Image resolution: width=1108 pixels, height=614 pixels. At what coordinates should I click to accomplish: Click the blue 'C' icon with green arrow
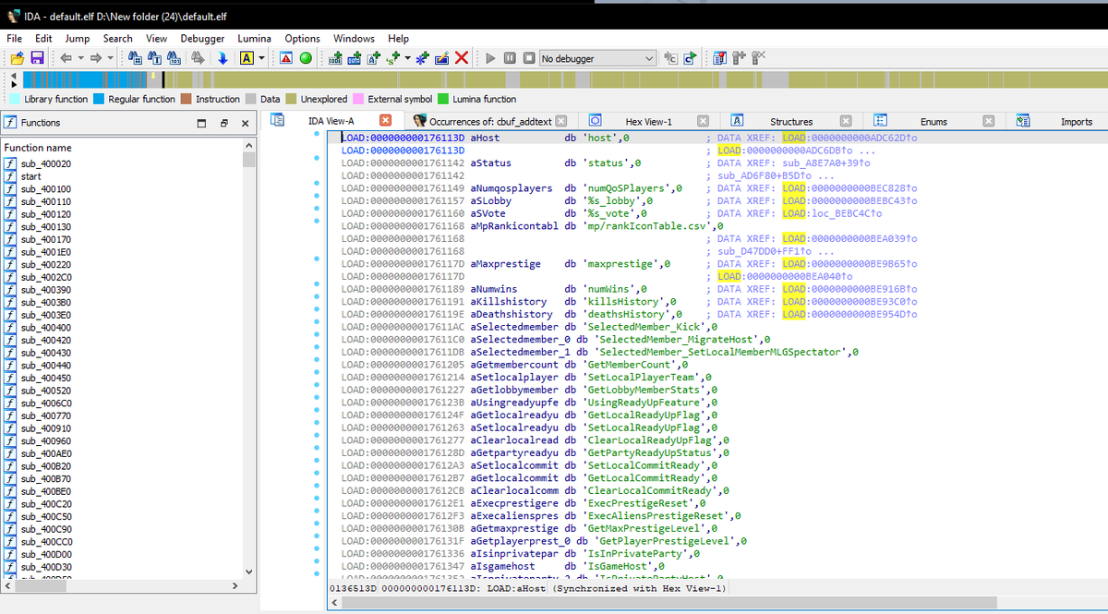(x=690, y=58)
